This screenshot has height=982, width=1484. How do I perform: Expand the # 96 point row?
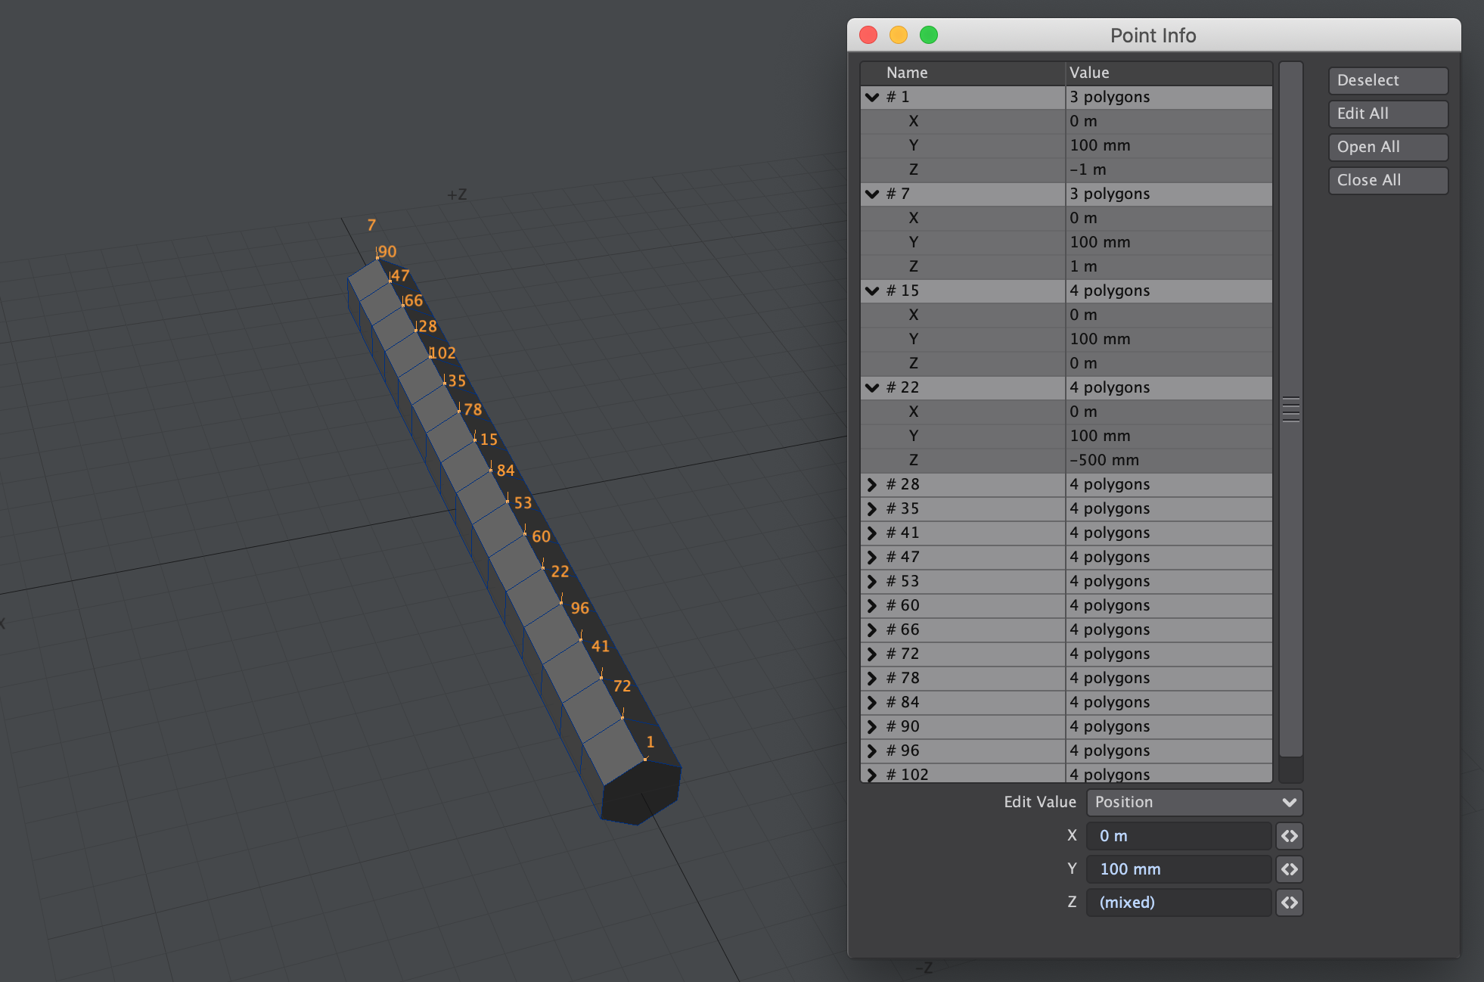(x=872, y=750)
